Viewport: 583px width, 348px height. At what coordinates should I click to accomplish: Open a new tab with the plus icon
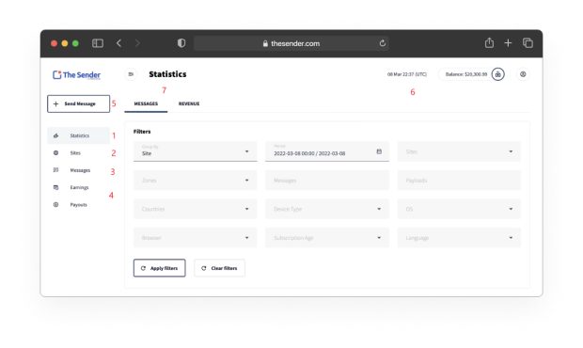tap(508, 43)
